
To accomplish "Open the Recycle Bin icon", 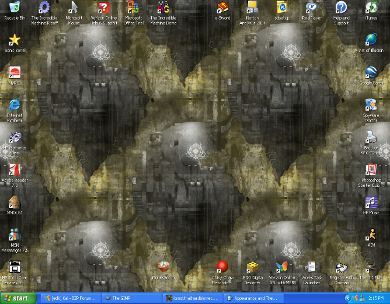I will pyautogui.click(x=15, y=8).
